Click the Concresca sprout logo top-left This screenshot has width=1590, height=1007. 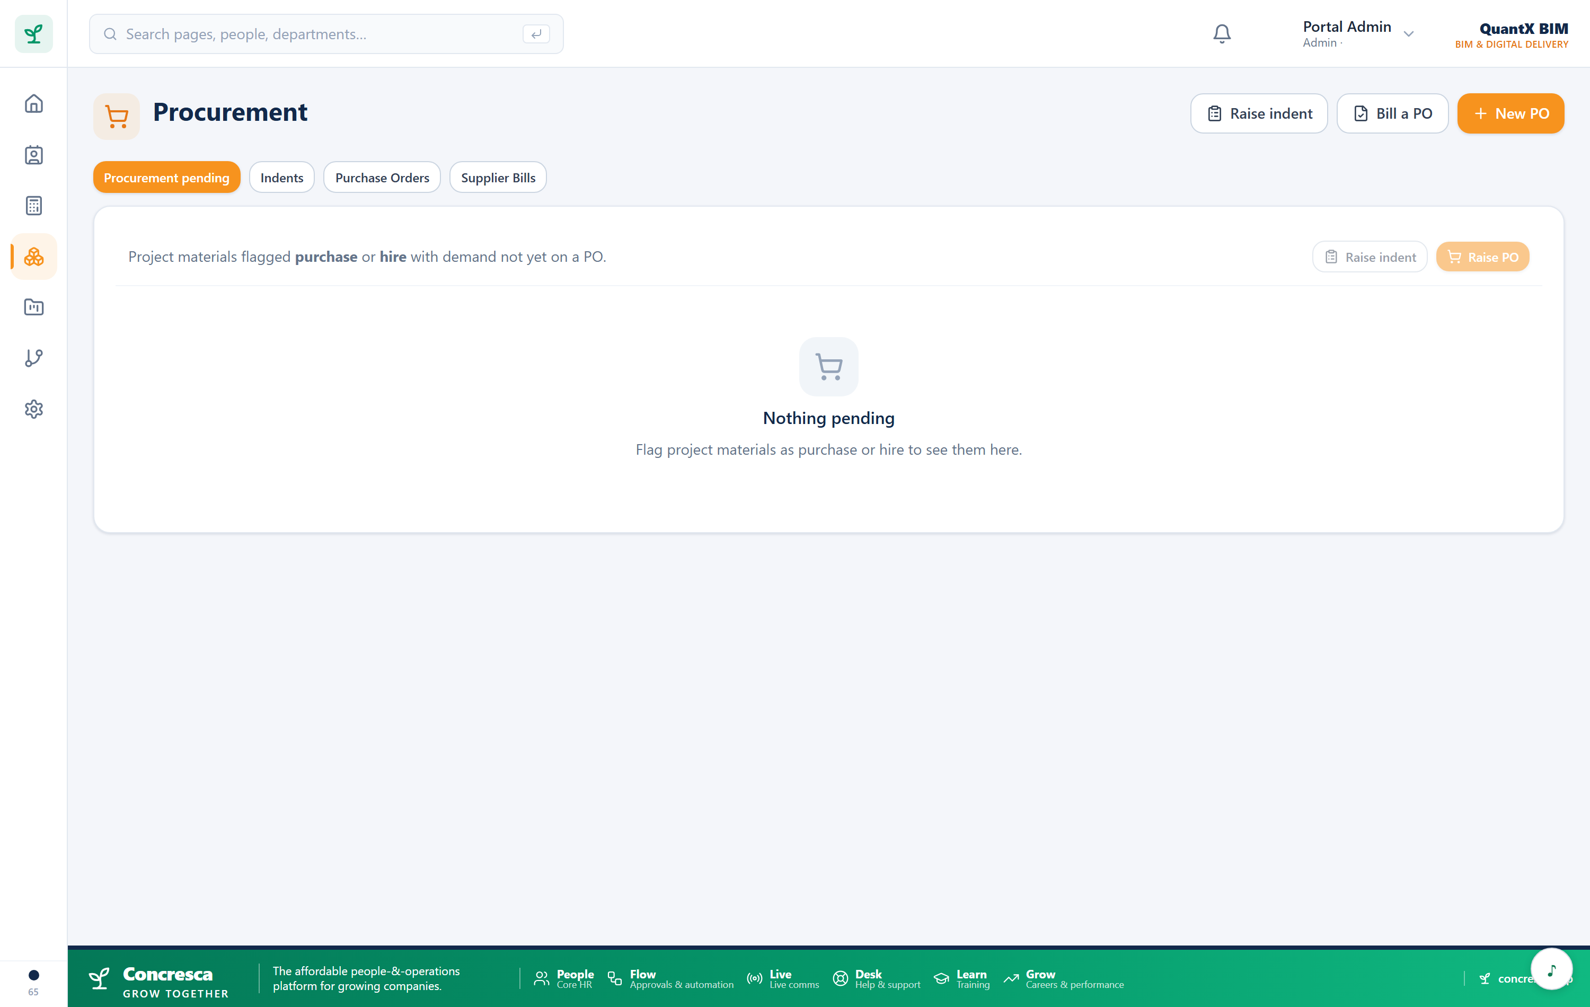(x=34, y=34)
